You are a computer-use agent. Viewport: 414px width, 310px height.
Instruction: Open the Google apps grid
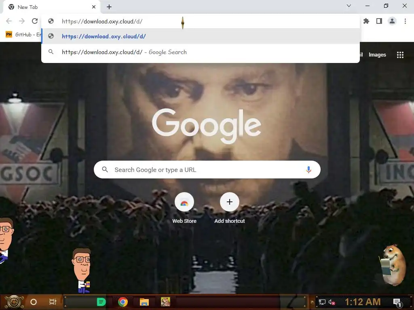(400, 55)
